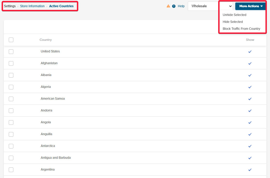Viewport: 270px width, 178px height.
Task: Check the Afghanistan row checkbox
Action: (x=11, y=63)
